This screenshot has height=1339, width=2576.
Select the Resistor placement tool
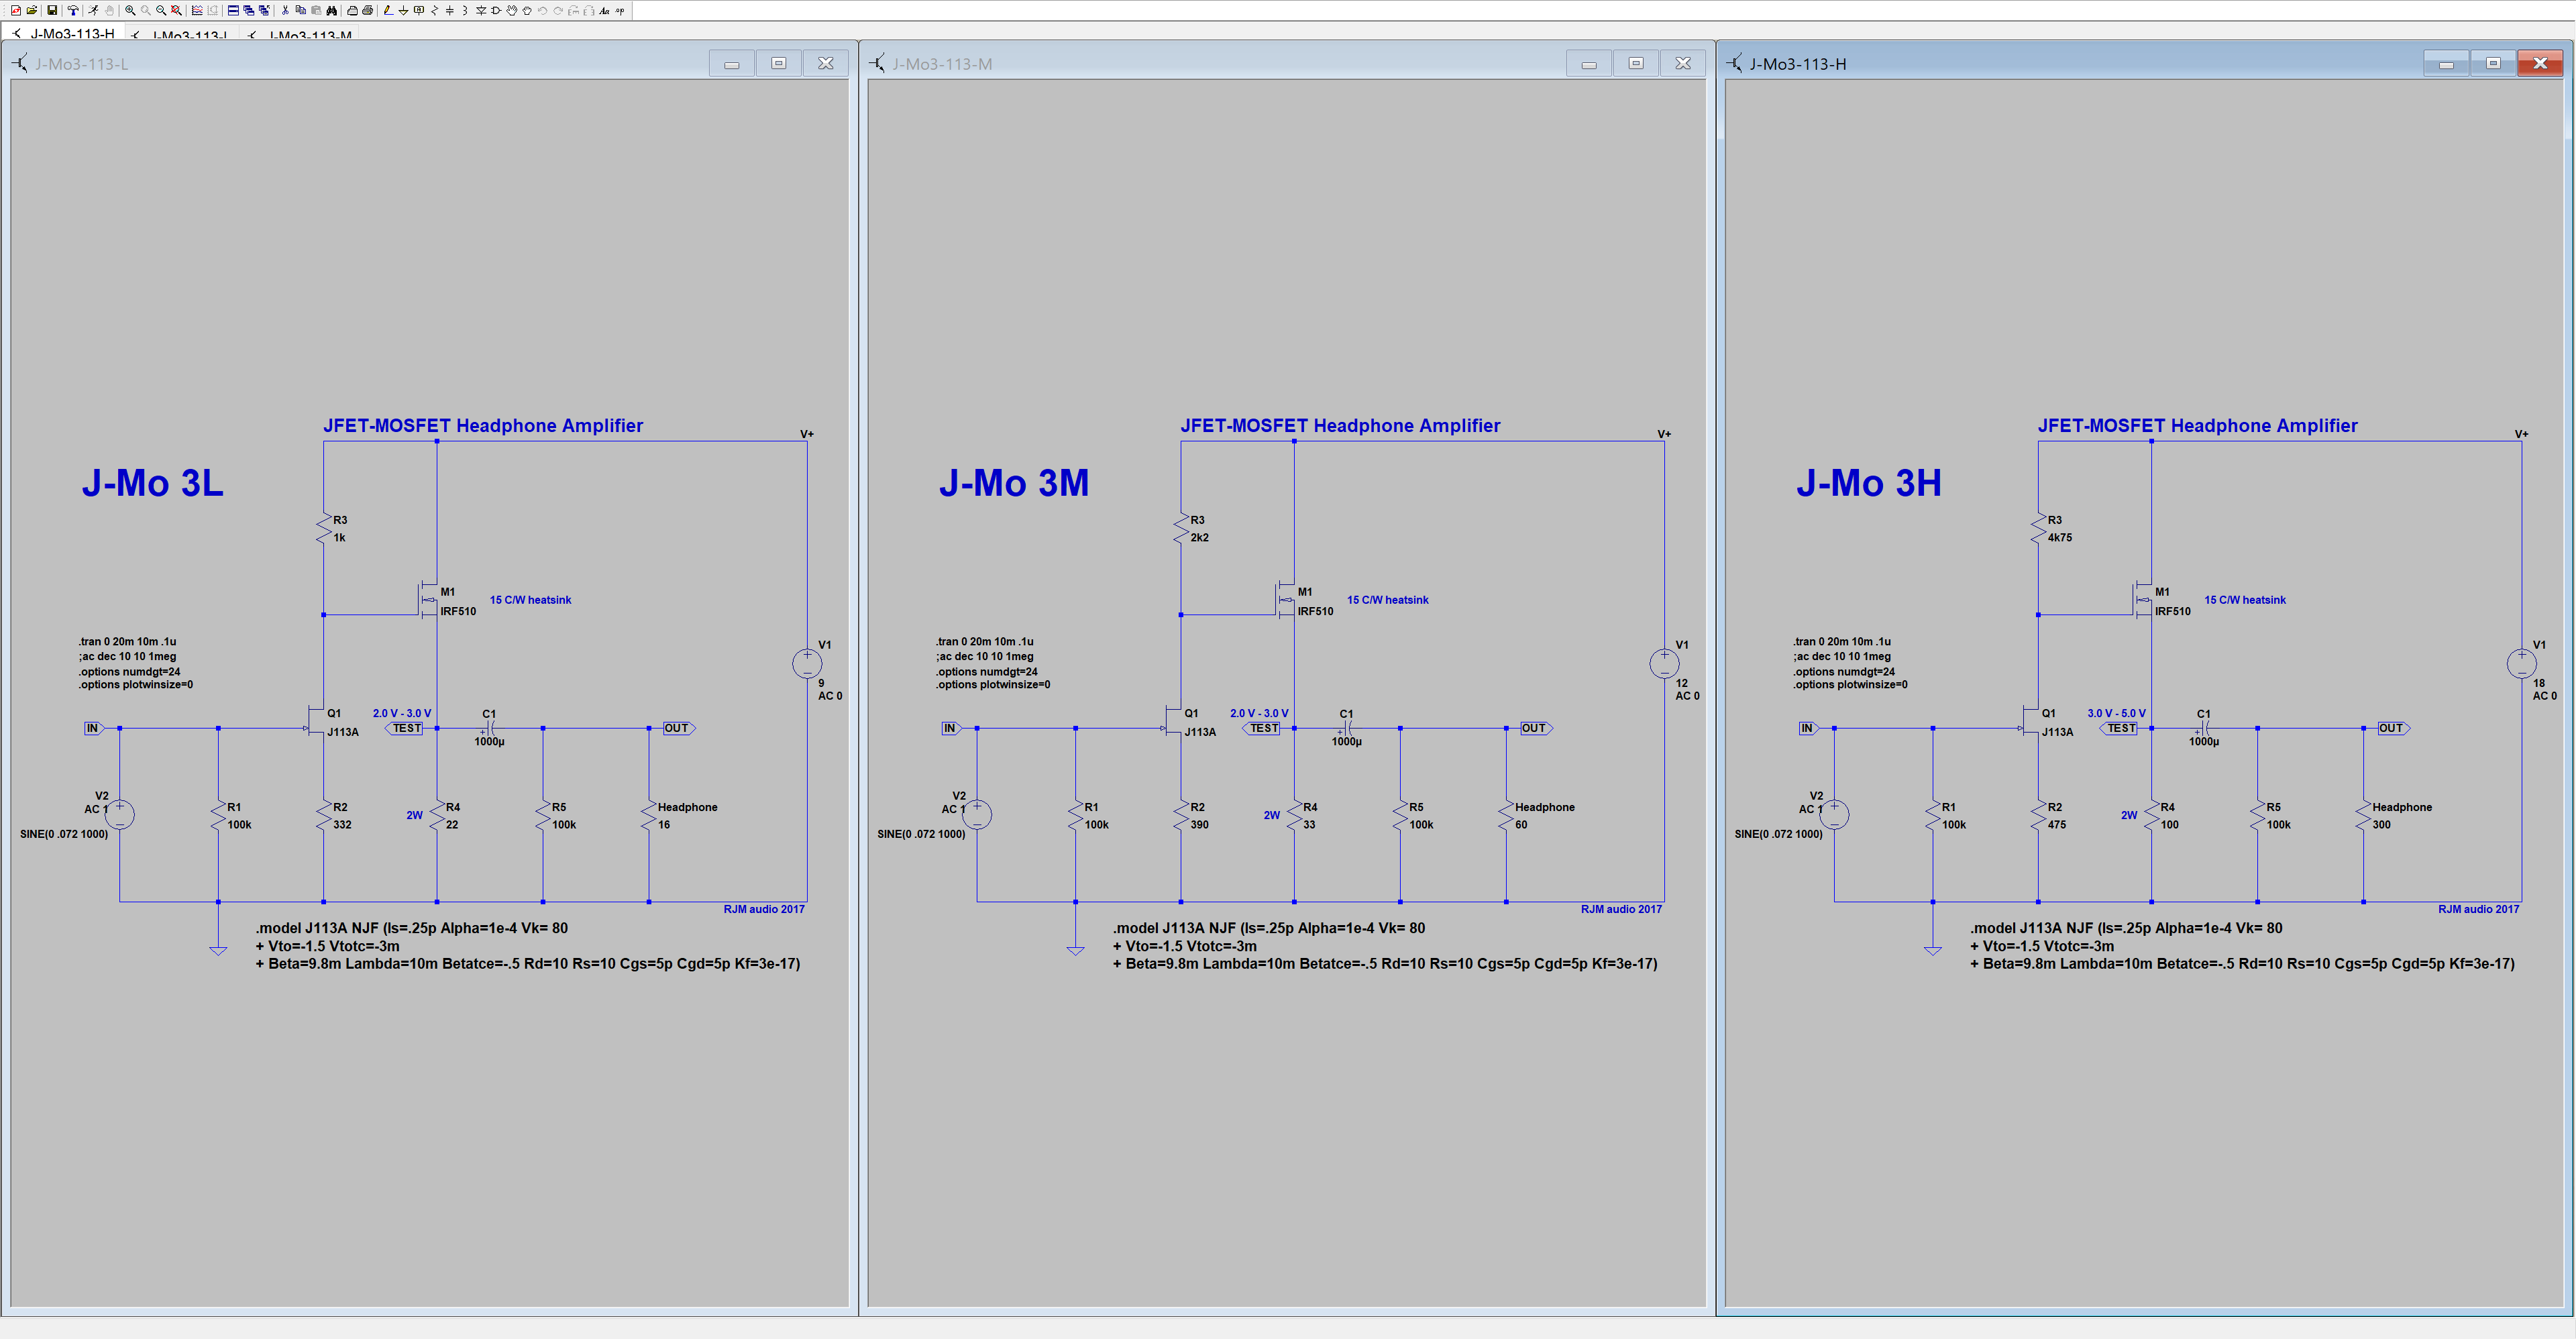[434, 10]
